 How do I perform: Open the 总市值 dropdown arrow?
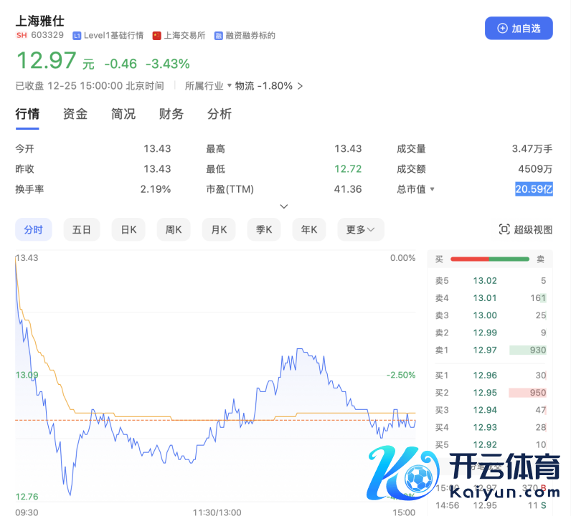(432, 190)
